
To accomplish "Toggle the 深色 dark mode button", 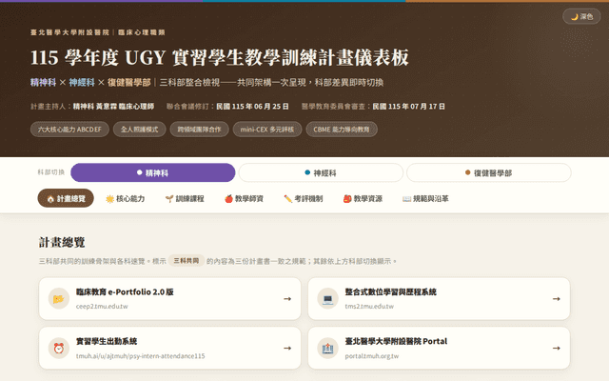I will click(x=581, y=16).
